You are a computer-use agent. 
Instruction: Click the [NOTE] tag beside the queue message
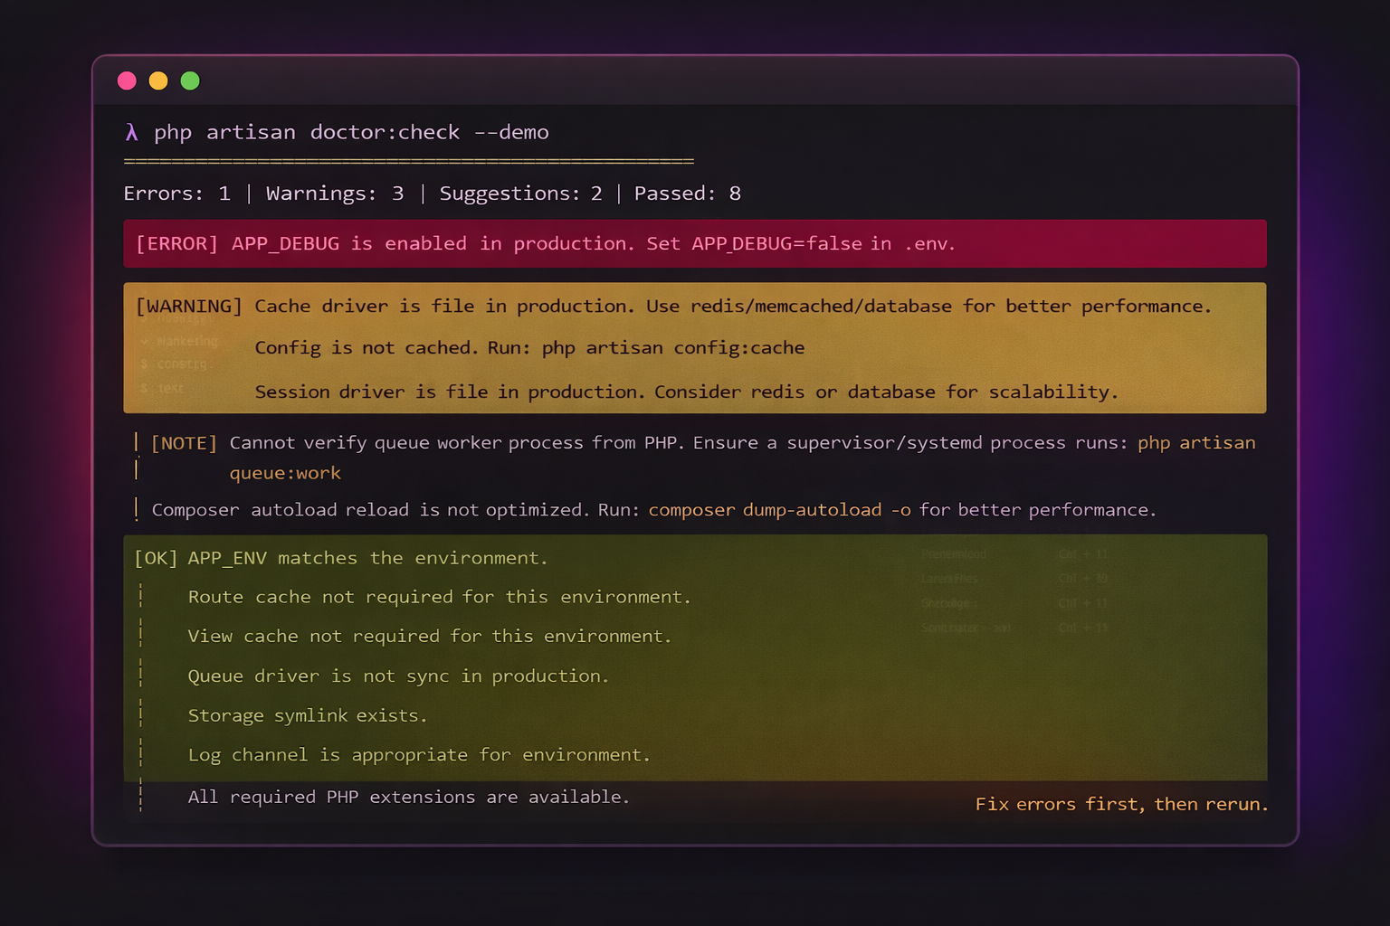(184, 442)
